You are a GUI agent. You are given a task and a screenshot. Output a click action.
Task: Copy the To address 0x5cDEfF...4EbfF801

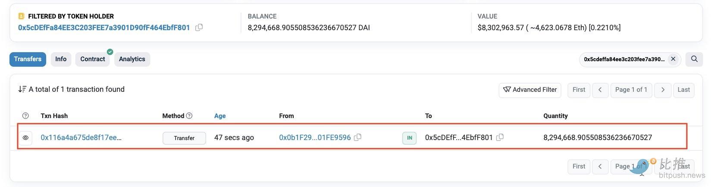click(500, 137)
